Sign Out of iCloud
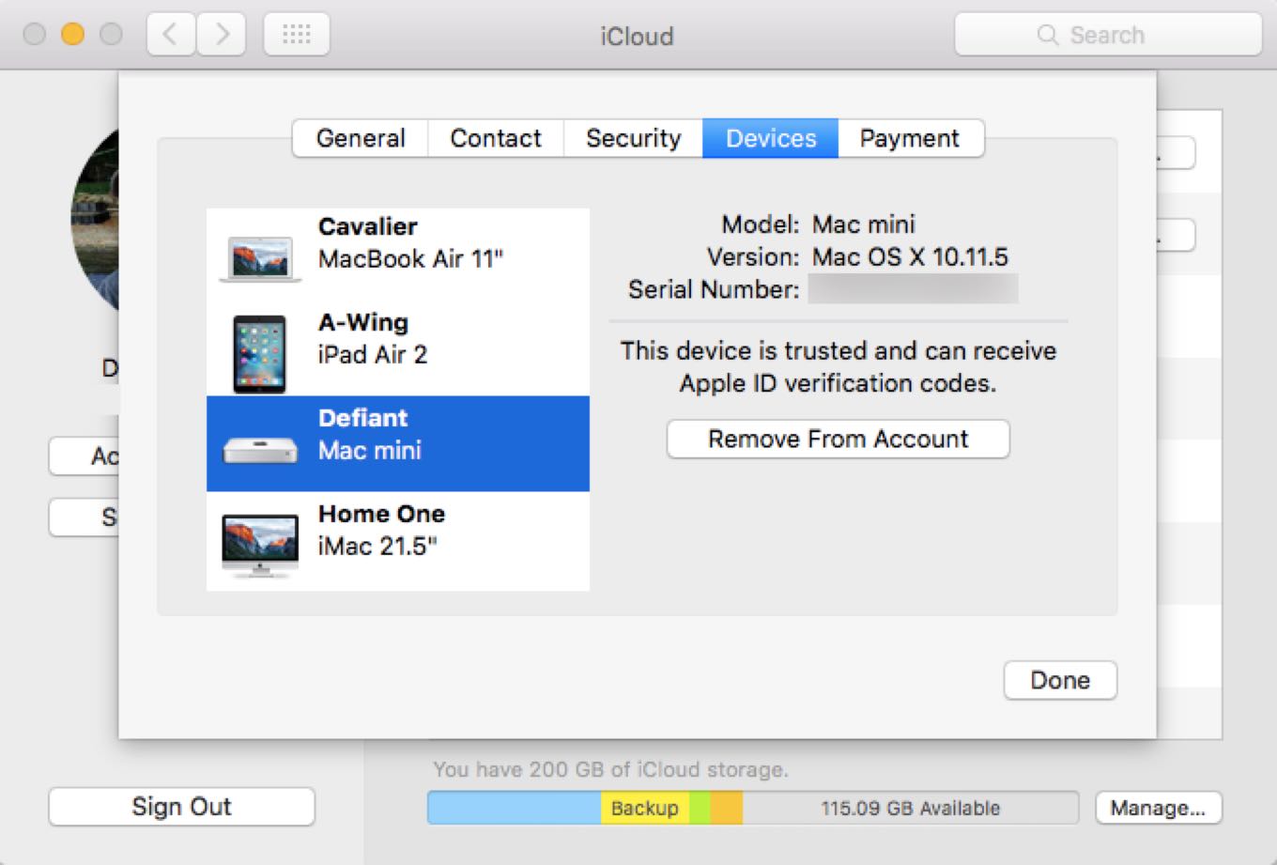Image resolution: width=1277 pixels, height=865 pixels. coord(181,807)
